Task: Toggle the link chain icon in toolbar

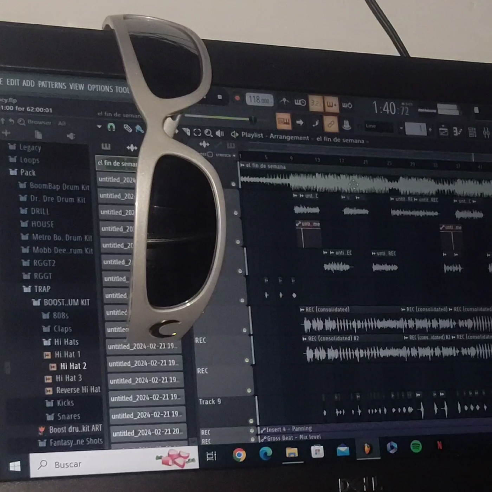Action: point(330,124)
